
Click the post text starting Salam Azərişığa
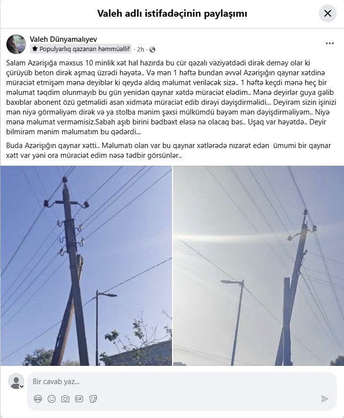click(x=172, y=97)
